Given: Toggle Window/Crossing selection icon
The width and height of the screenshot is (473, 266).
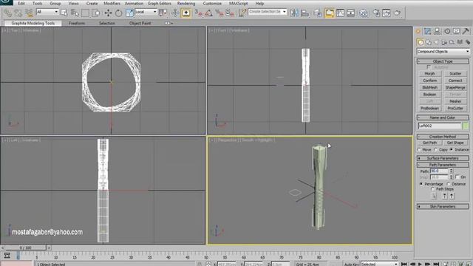Looking at the screenshot, I should (96, 13).
